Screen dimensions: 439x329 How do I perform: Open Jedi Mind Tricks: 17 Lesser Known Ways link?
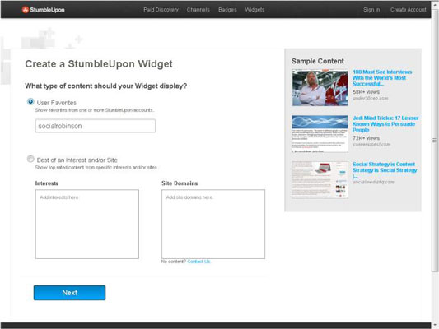point(385,124)
